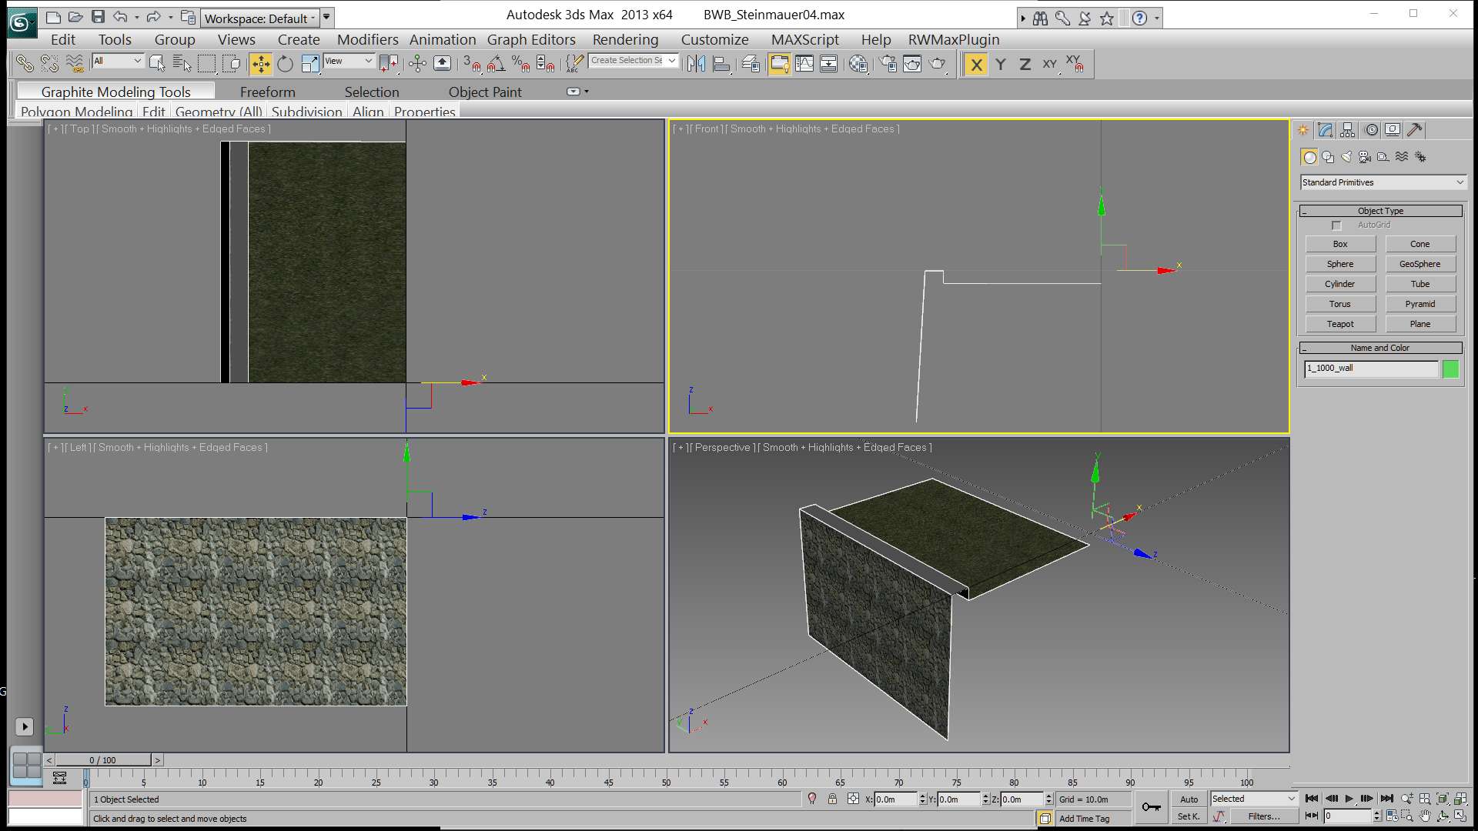Toggle the Selection Lock padlock
The height and width of the screenshot is (831, 1478).
pyautogui.click(x=832, y=799)
